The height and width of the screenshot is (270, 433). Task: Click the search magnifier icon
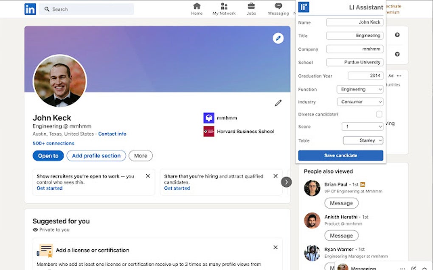click(47, 9)
